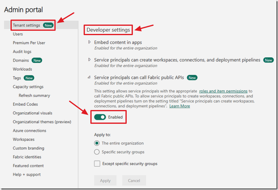Image resolution: width=278 pixels, height=190 pixels.
Task: Expand the Embed content in apps setting
Action: tap(89, 42)
